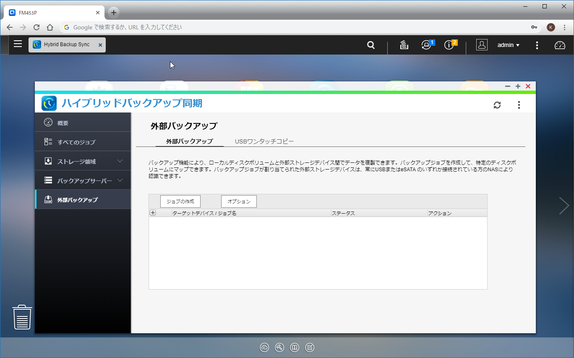Click the search magnifier icon in top bar

coord(371,45)
